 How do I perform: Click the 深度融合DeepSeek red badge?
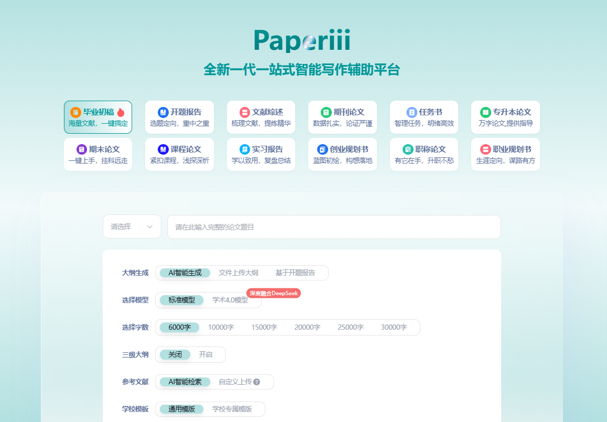[x=274, y=294]
